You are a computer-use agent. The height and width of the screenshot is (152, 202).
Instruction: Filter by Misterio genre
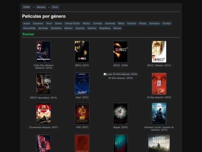[x=68, y=28]
